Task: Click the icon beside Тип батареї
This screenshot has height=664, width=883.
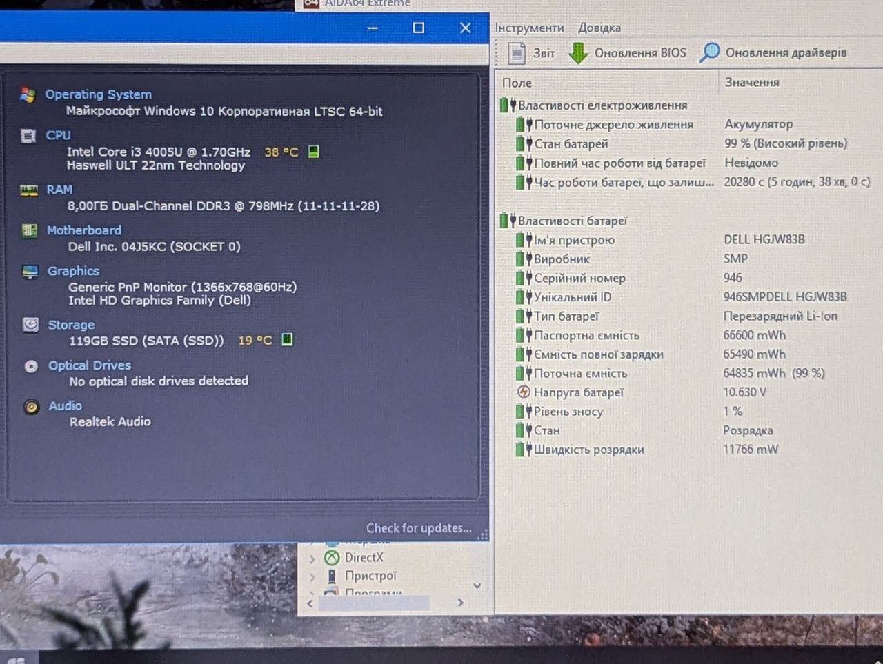Action: point(524,316)
